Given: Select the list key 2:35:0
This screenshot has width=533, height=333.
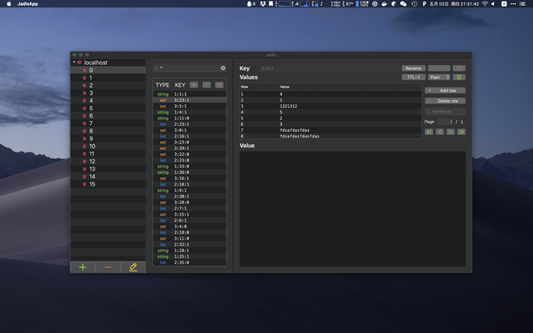Looking at the screenshot, I should coord(190,263).
